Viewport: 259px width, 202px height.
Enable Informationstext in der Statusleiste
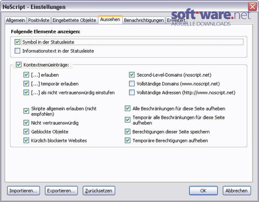pyautogui.click(x=17, y=50)
